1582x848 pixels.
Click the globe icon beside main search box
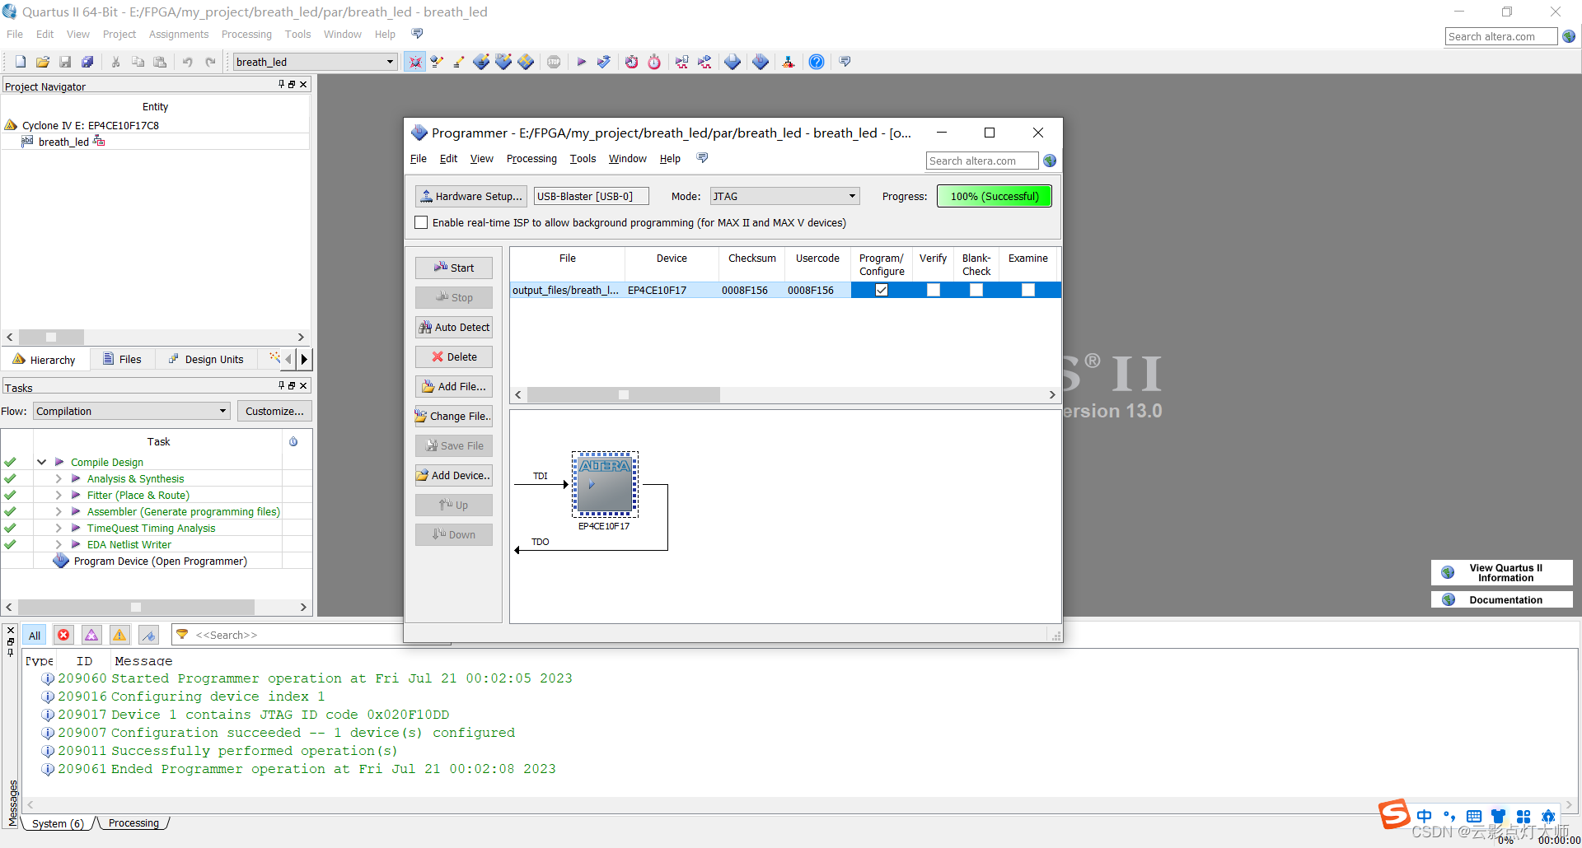1569,36
